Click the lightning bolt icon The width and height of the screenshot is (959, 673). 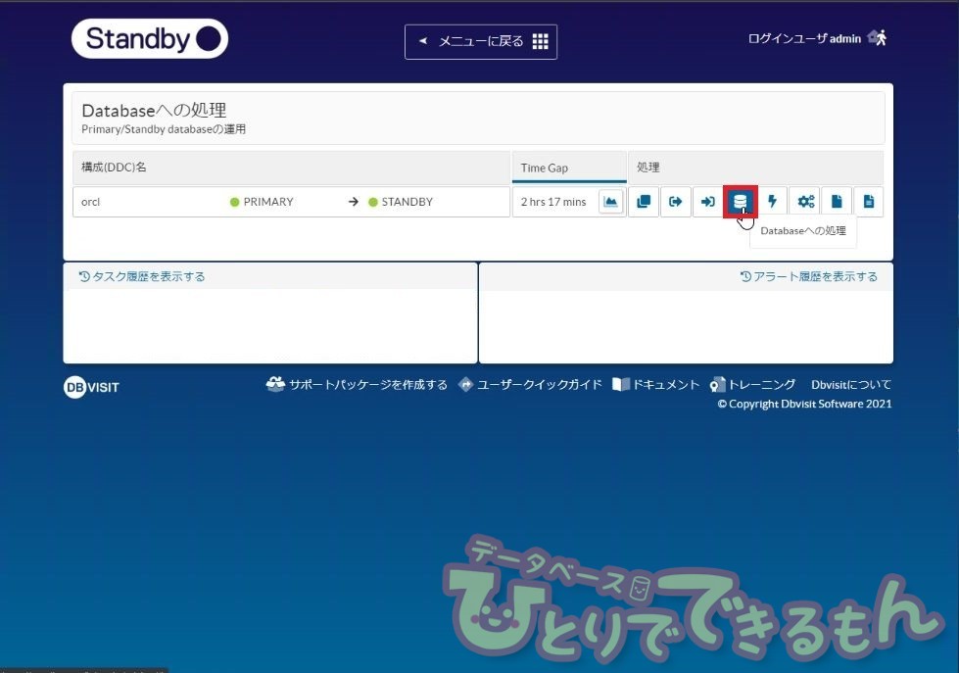point(772,202)
